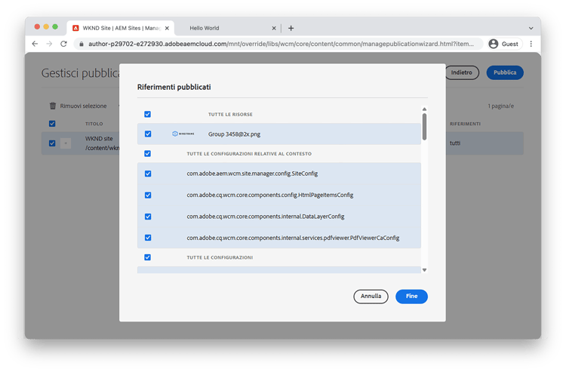Click the trash icon beside Rimuovi selezione

point(53,106)
